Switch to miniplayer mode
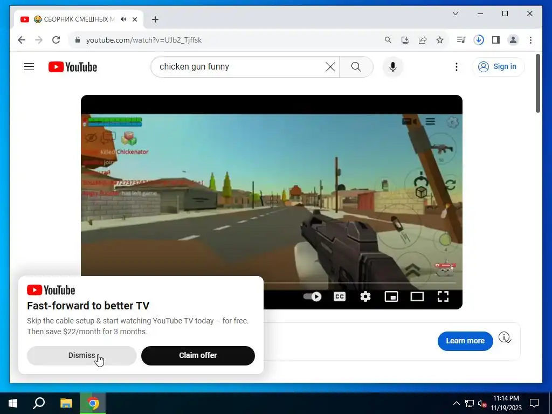 coord(391,296)
